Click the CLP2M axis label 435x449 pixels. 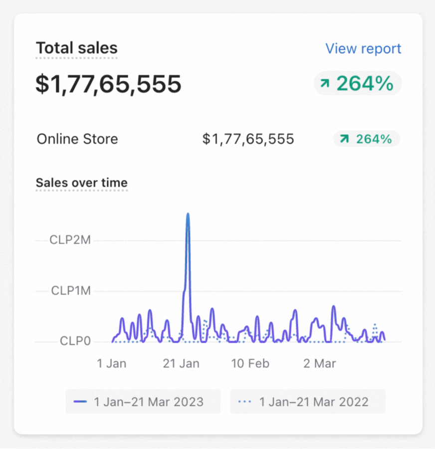(70, 240)
